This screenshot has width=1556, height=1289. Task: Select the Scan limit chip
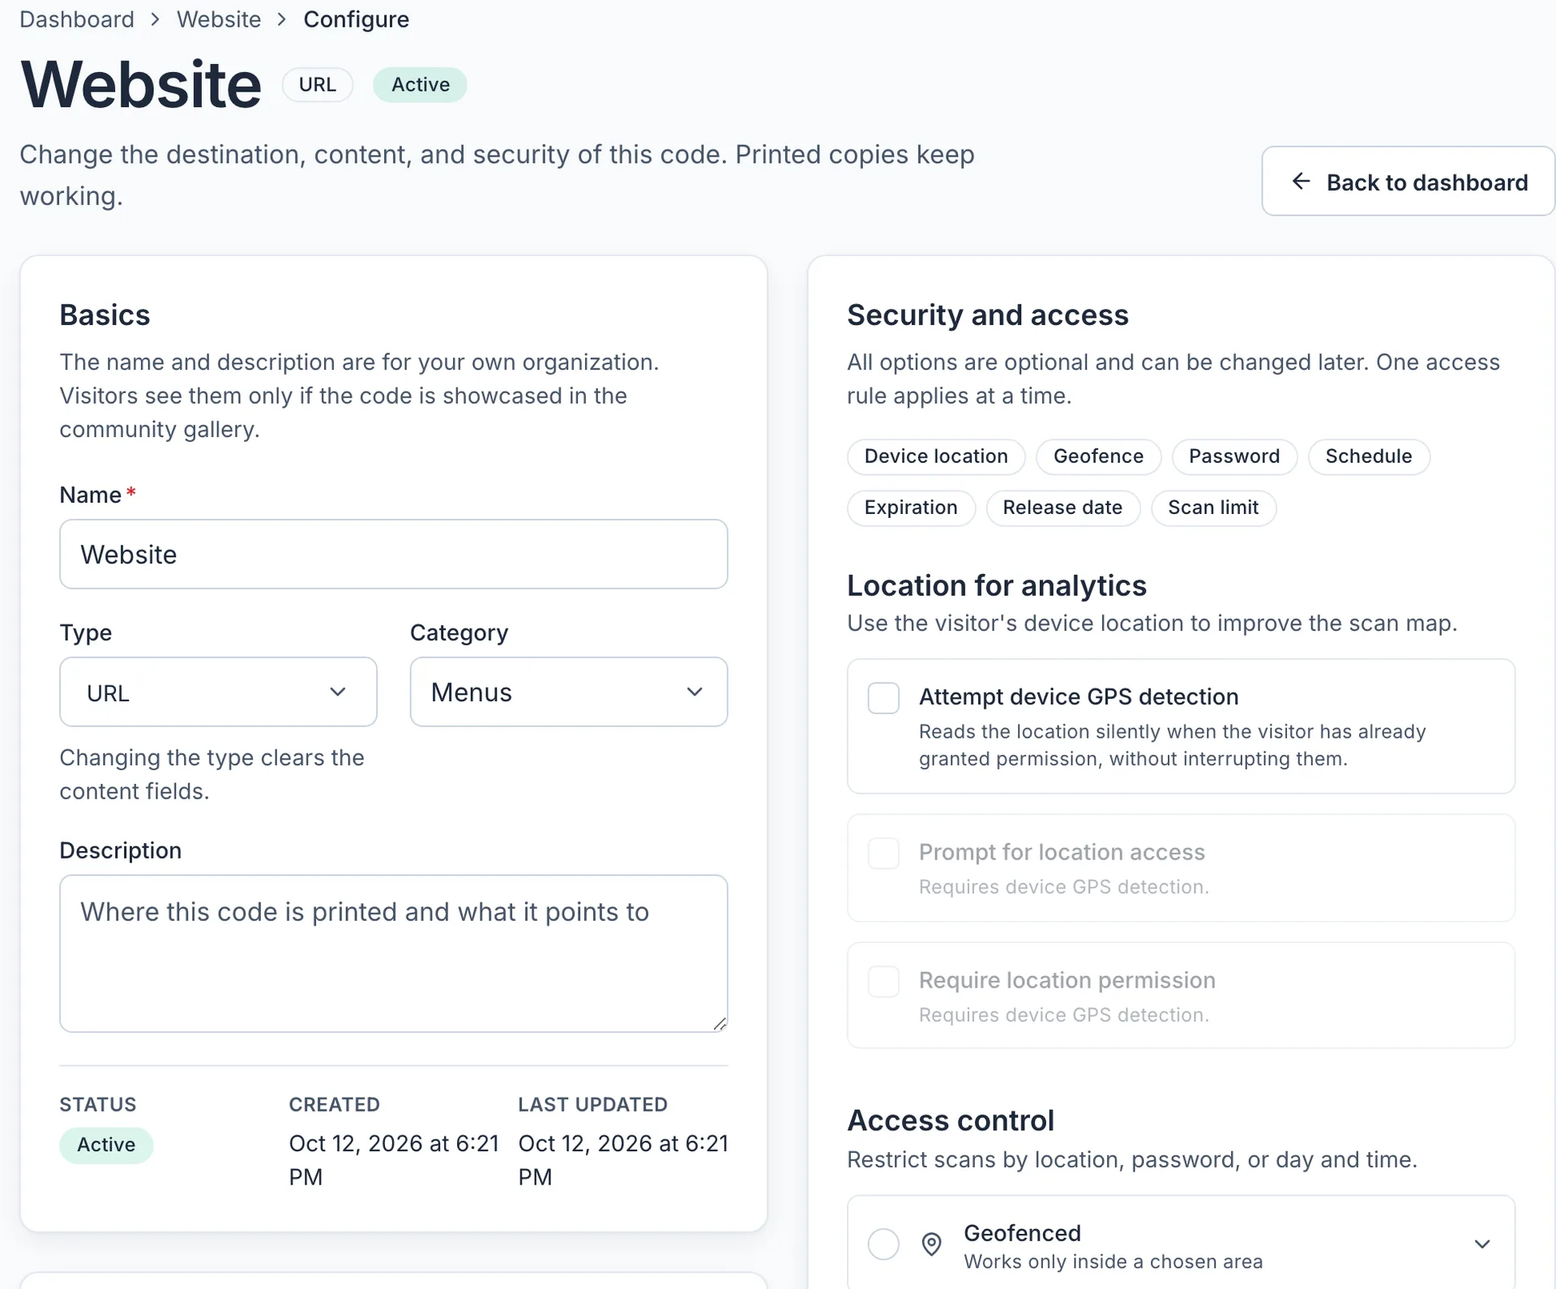coord(1213,507)
